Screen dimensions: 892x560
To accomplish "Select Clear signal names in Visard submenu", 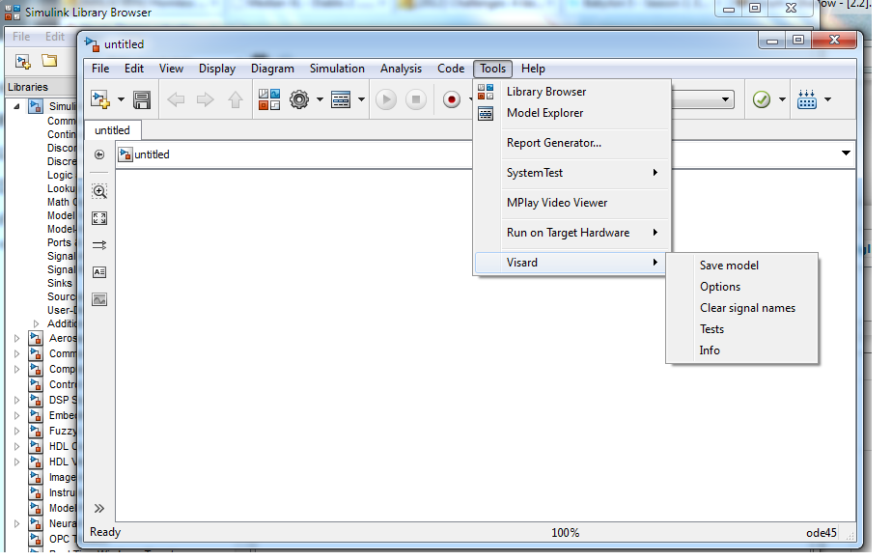I will pyautogui.click(x=747, y=308).
